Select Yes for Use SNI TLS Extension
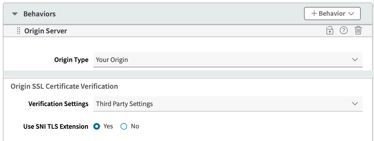The height and width of the screenshot is (141, 374). (97, 127)
